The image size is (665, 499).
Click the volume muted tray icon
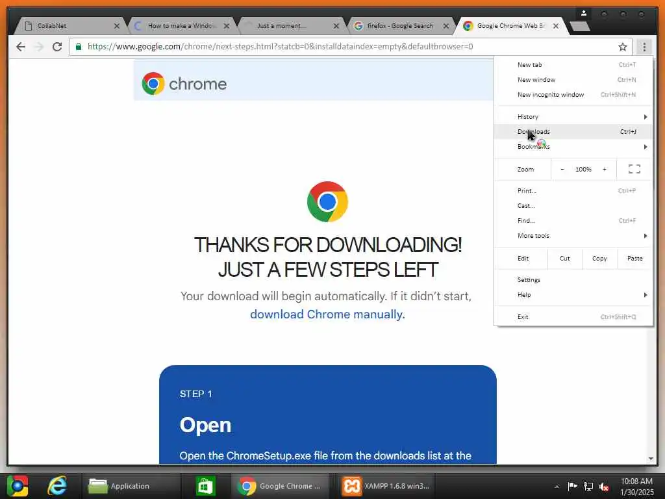(603, 486)
